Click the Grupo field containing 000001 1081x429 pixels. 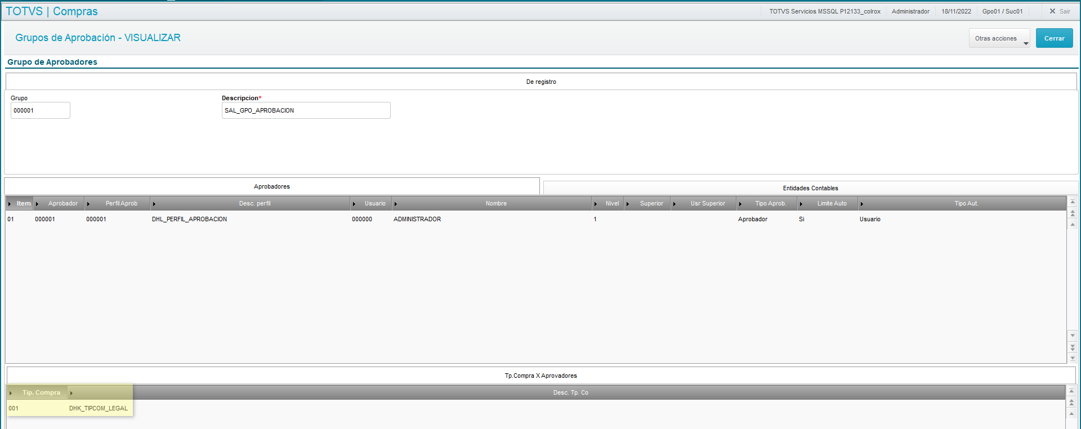(x=41, y=110)
